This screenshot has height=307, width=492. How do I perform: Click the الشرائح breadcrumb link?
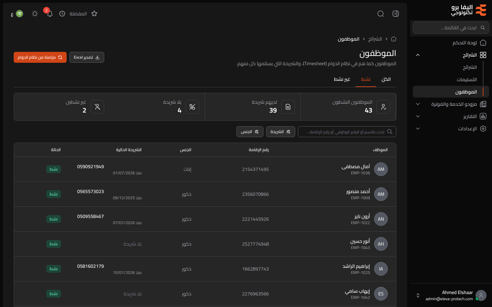pos(375,39)
